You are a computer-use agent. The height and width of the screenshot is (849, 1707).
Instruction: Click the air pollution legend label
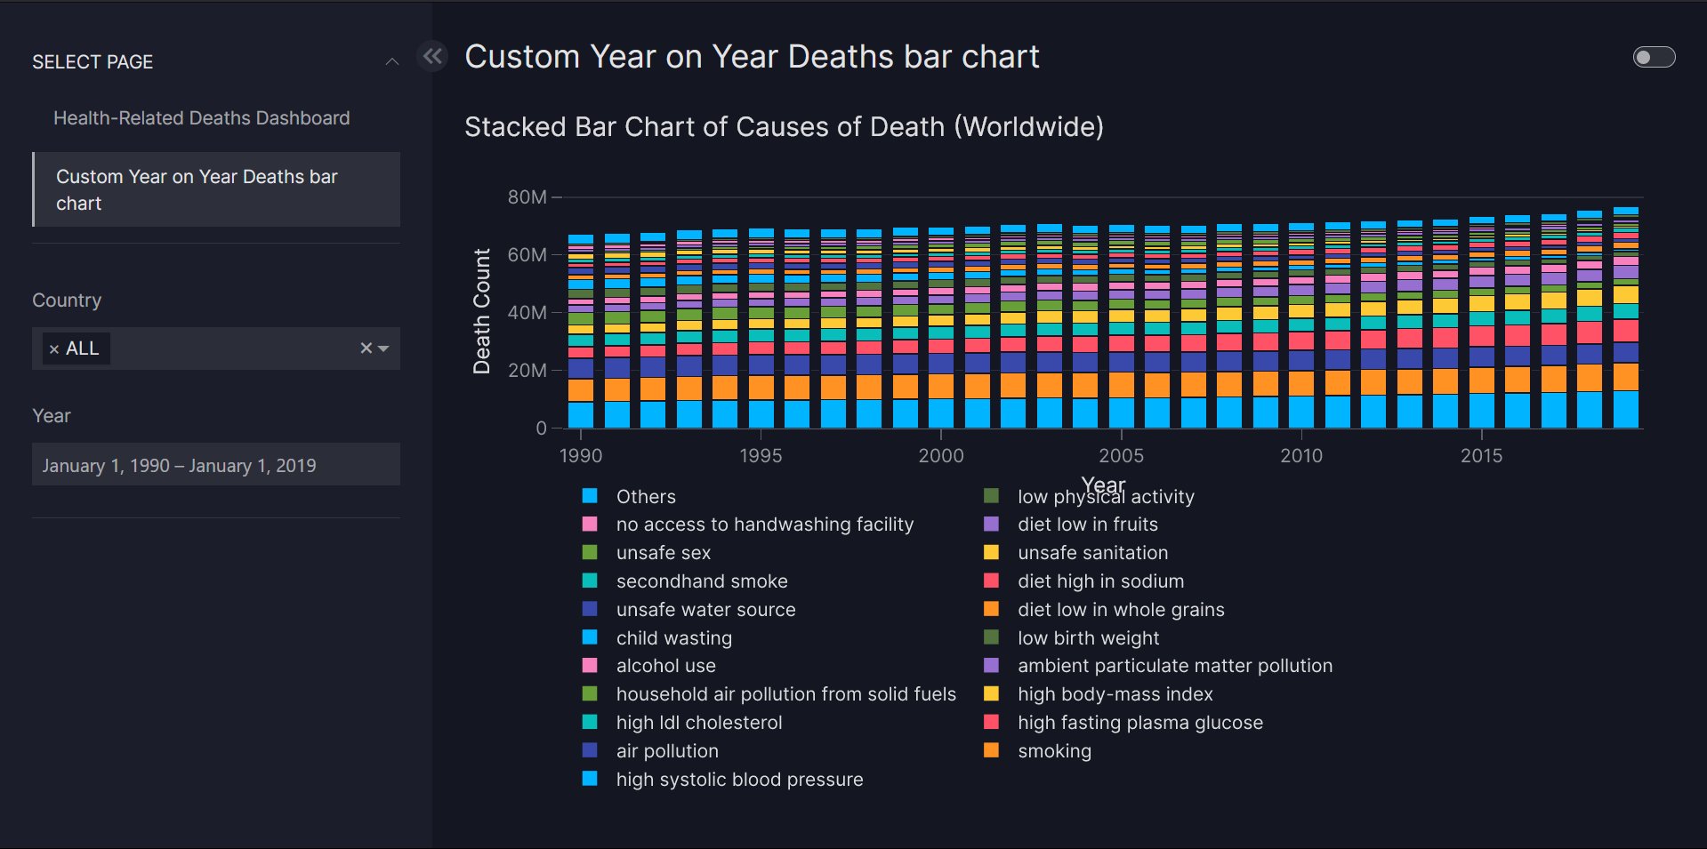[667, 751]
